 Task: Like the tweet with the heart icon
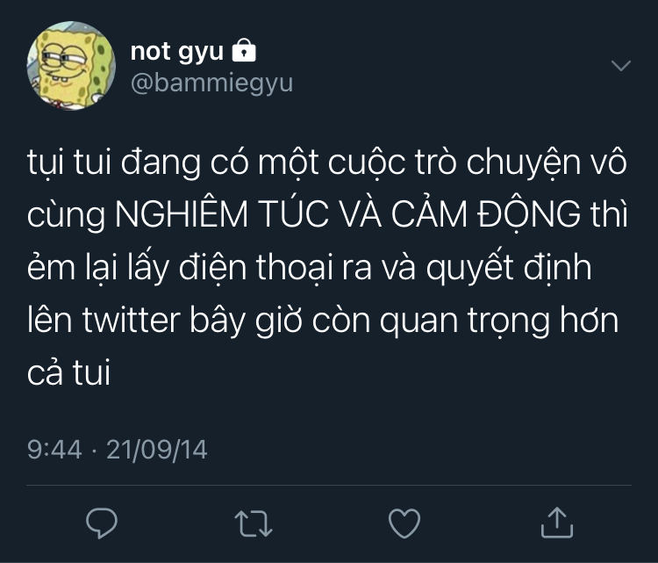point(404,523)
